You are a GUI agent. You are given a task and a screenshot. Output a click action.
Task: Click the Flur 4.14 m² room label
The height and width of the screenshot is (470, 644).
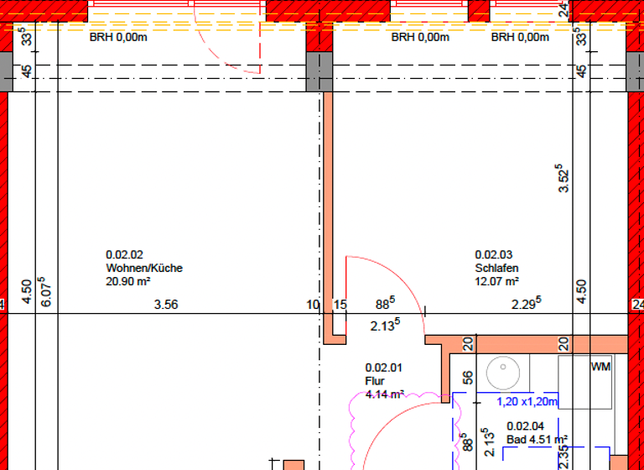(385, 380)
